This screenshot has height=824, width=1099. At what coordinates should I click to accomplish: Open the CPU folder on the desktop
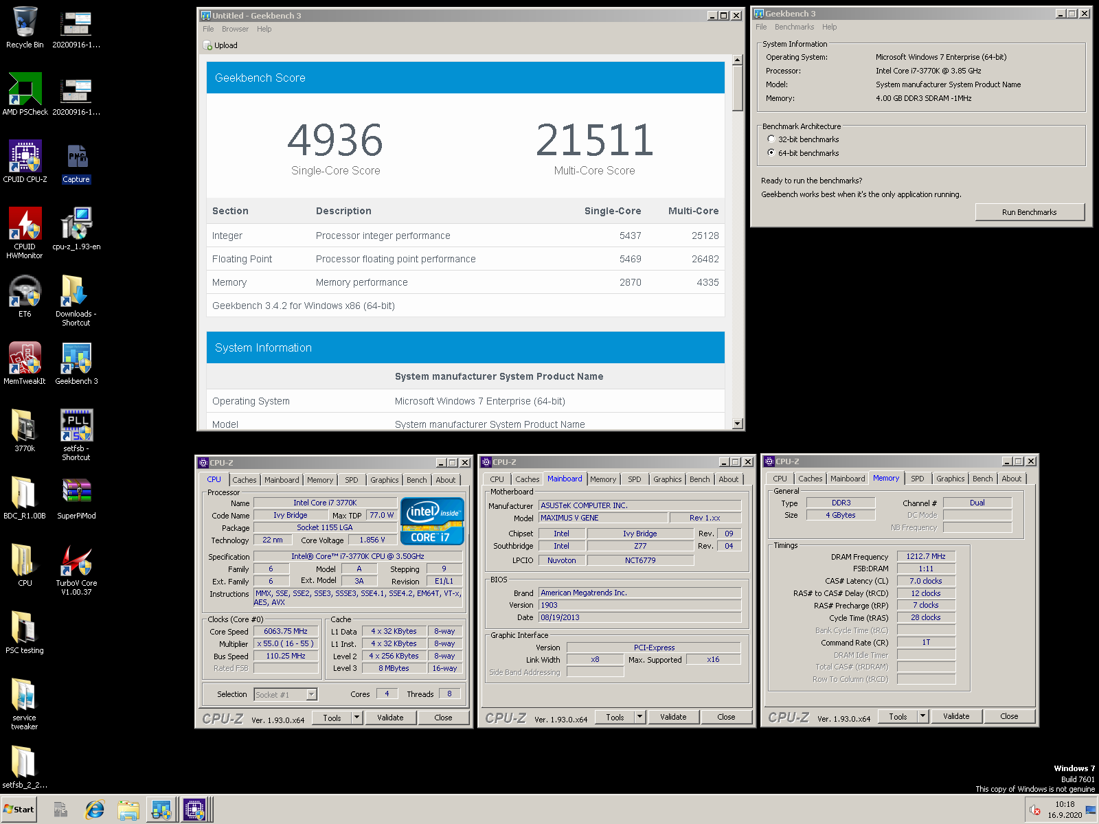coord(25,565)
